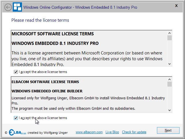Click the Microsoft license scrollbar thumb
The width and height of the screenshot is (185, 139).
coord(170,38)
